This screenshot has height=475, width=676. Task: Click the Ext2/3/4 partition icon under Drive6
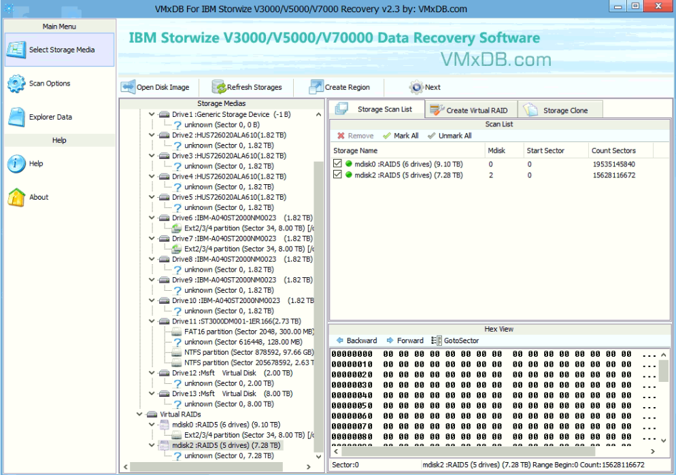pyautogui.click(x=176, y=228)
